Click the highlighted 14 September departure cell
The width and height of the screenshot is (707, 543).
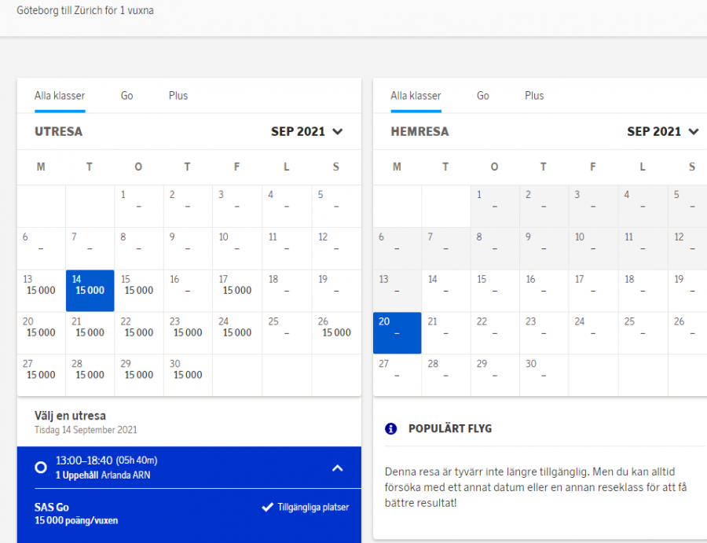[90, 291]
